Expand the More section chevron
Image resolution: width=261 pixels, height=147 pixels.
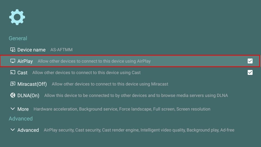13,109
